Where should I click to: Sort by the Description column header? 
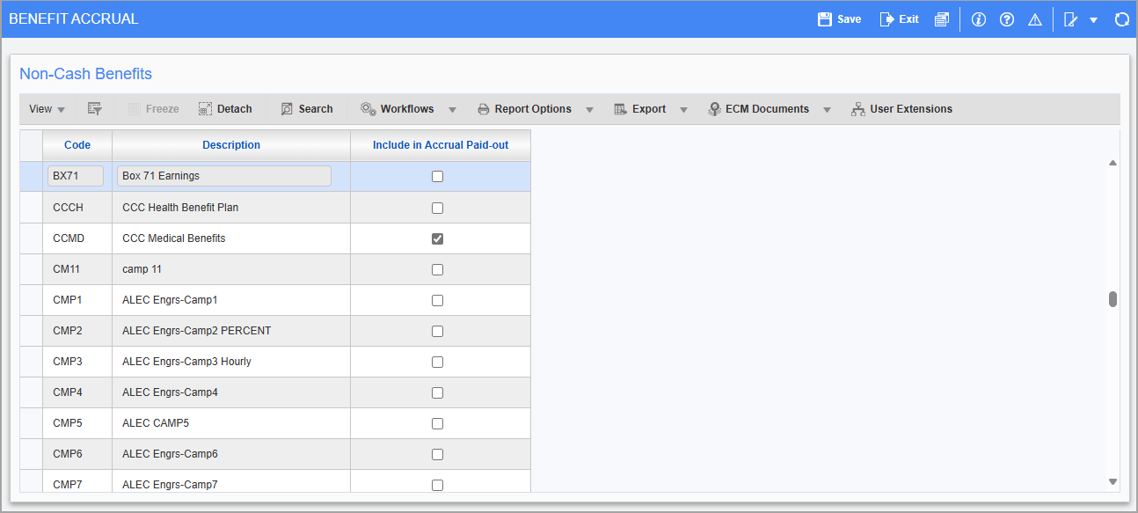tap(231, 145)
